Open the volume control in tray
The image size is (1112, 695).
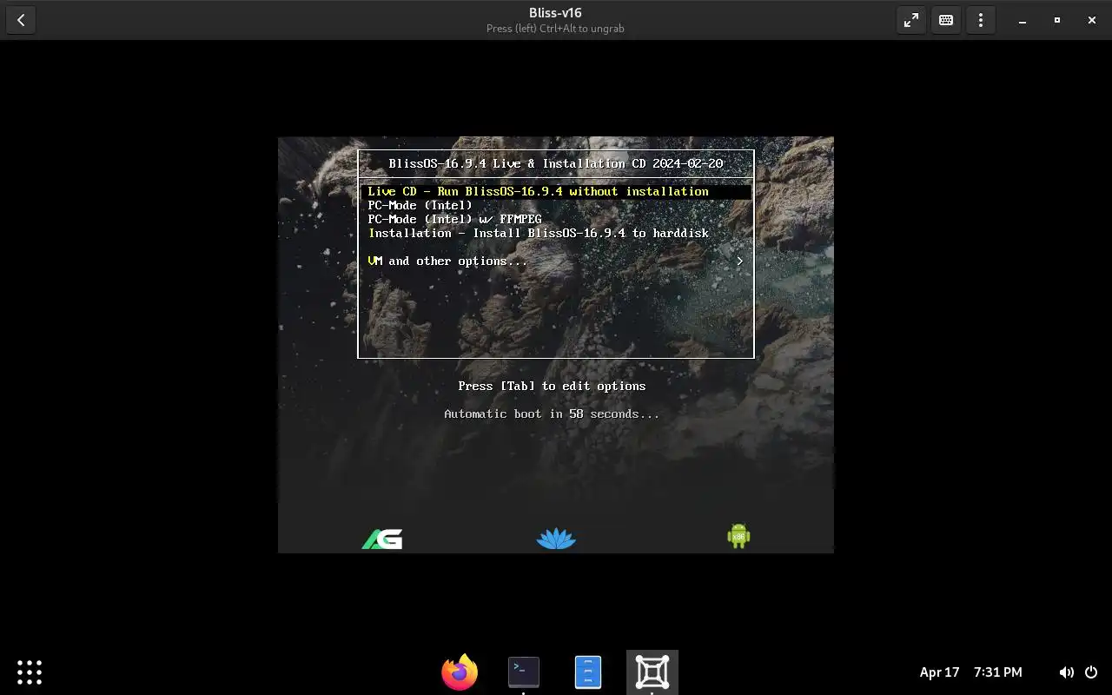(x=1066, y=672)
